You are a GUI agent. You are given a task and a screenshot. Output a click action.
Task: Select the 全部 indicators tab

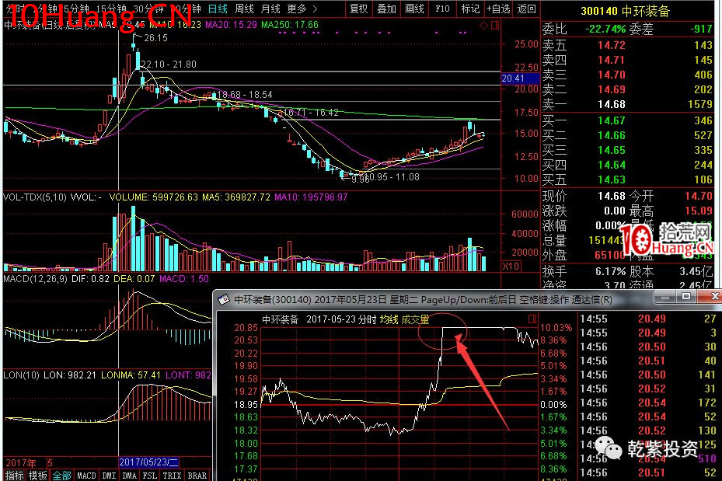coord(61,476)
